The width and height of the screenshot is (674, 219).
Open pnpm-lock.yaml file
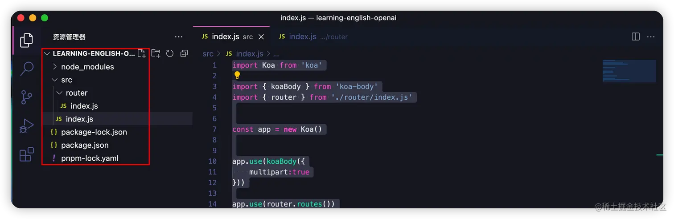coord(90,158)
